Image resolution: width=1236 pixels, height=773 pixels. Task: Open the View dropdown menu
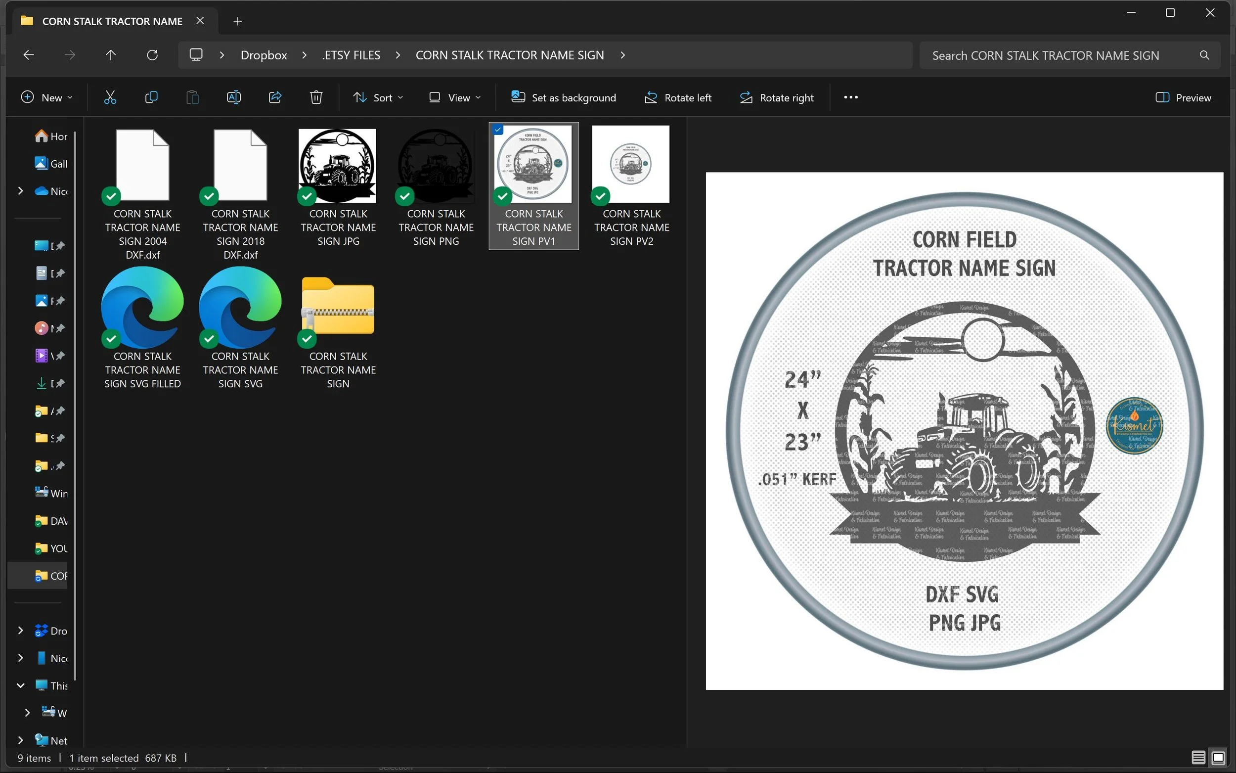[455, 97]
